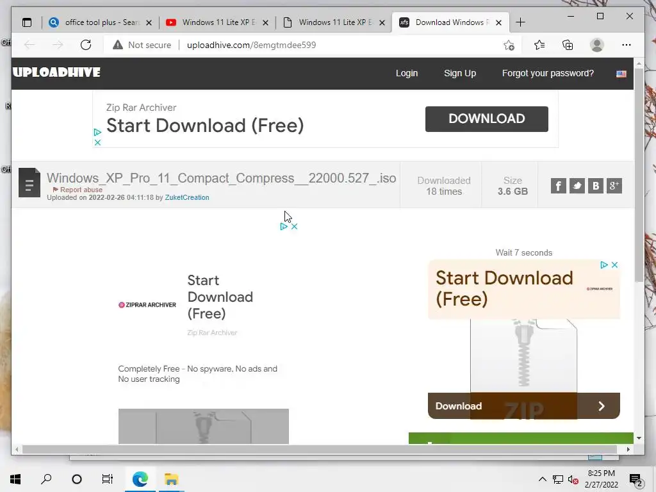Open the taskbar clock showing 8:25 PM
Screen dimensions: 656x492
[601, 479]
